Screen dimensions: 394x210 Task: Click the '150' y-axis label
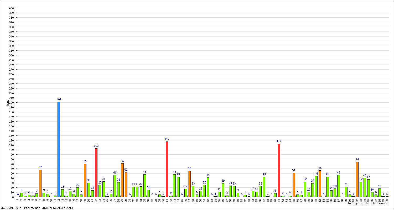(12, 126)
